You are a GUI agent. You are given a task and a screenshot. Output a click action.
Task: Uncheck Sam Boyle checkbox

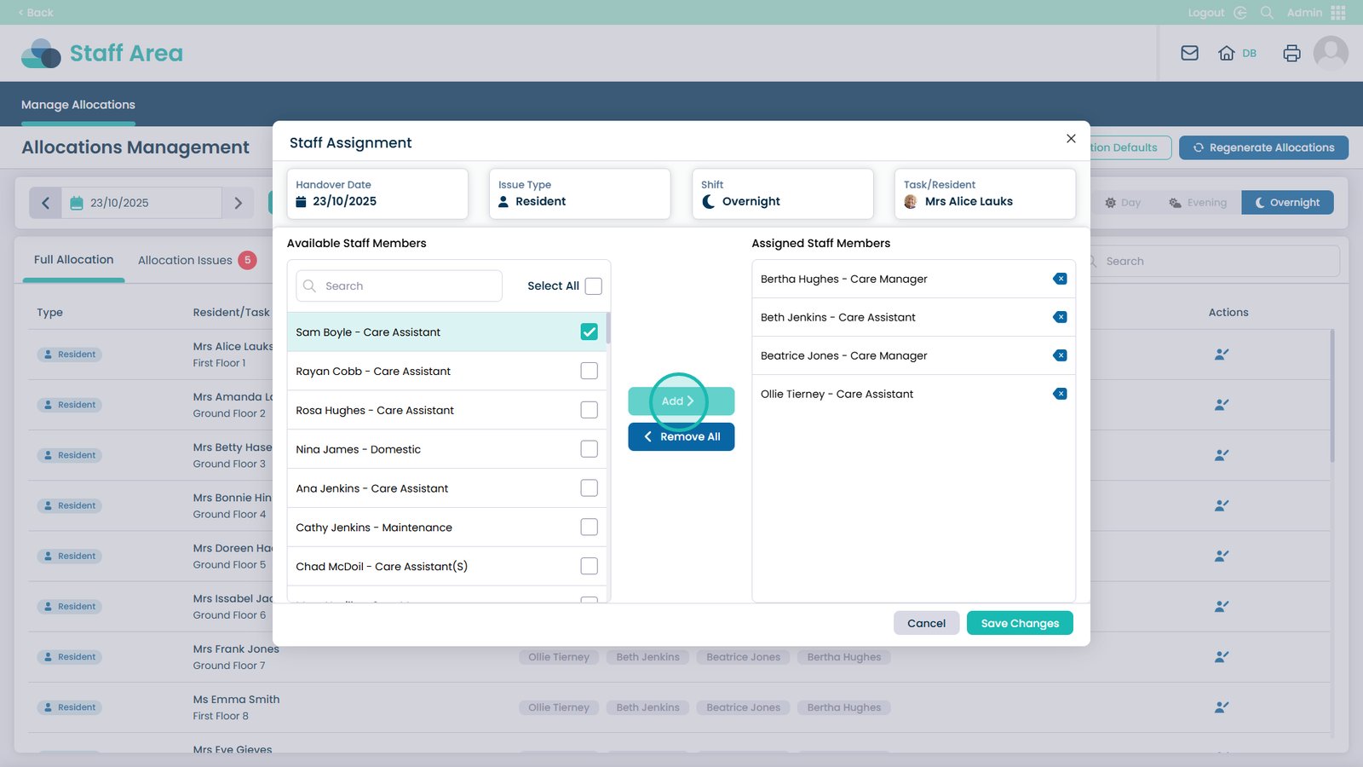pyautogui.click(x=589, y=332)
